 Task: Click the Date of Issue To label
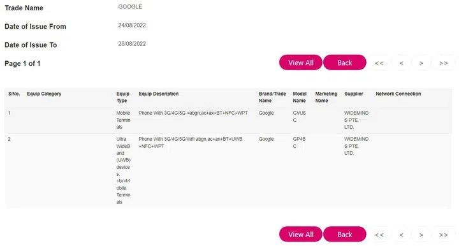(x=31, y=45)
